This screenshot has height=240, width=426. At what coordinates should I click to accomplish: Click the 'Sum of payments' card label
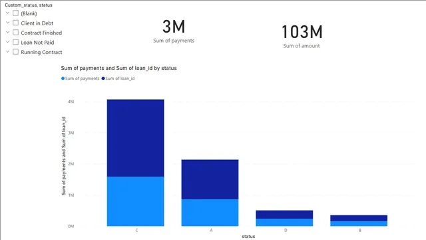click(x=174, y=41)
